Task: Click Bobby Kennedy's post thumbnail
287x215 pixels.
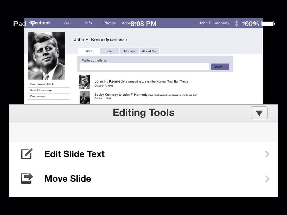Action: click(x=85, y=97)
